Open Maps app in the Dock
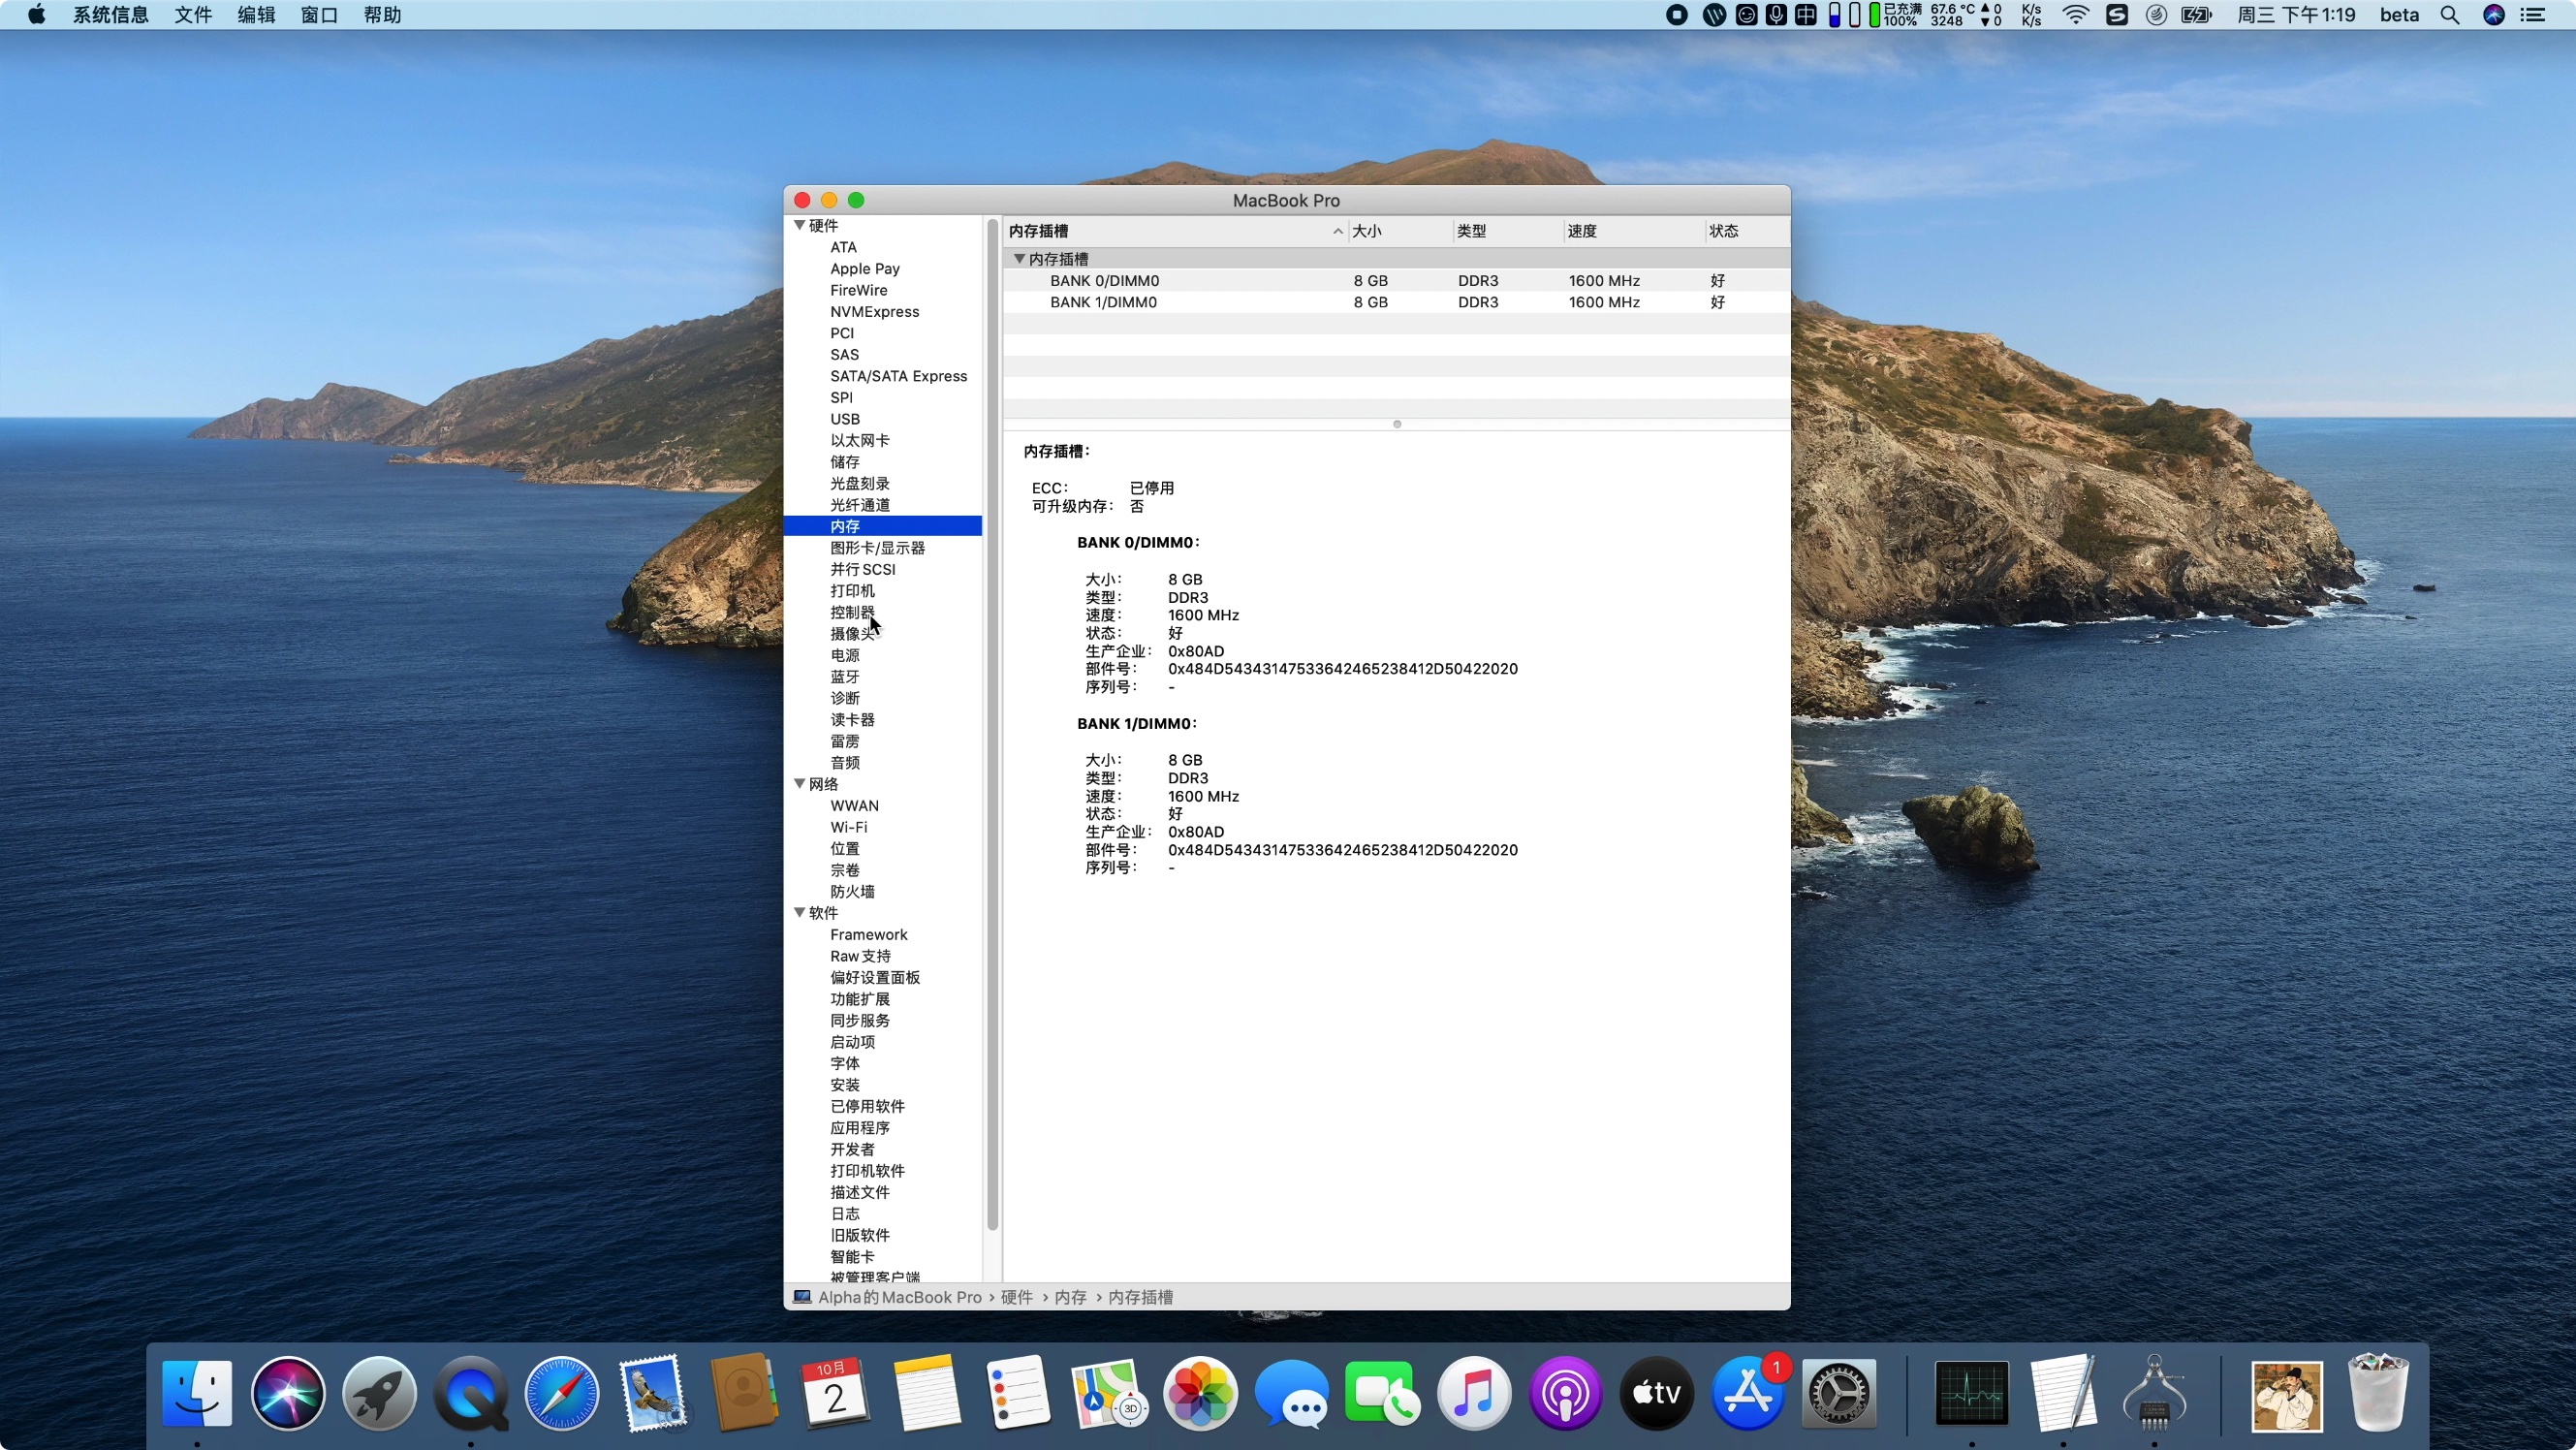The image size is (2576, 1450). pyautogui.click(x=1109, y=1392)
